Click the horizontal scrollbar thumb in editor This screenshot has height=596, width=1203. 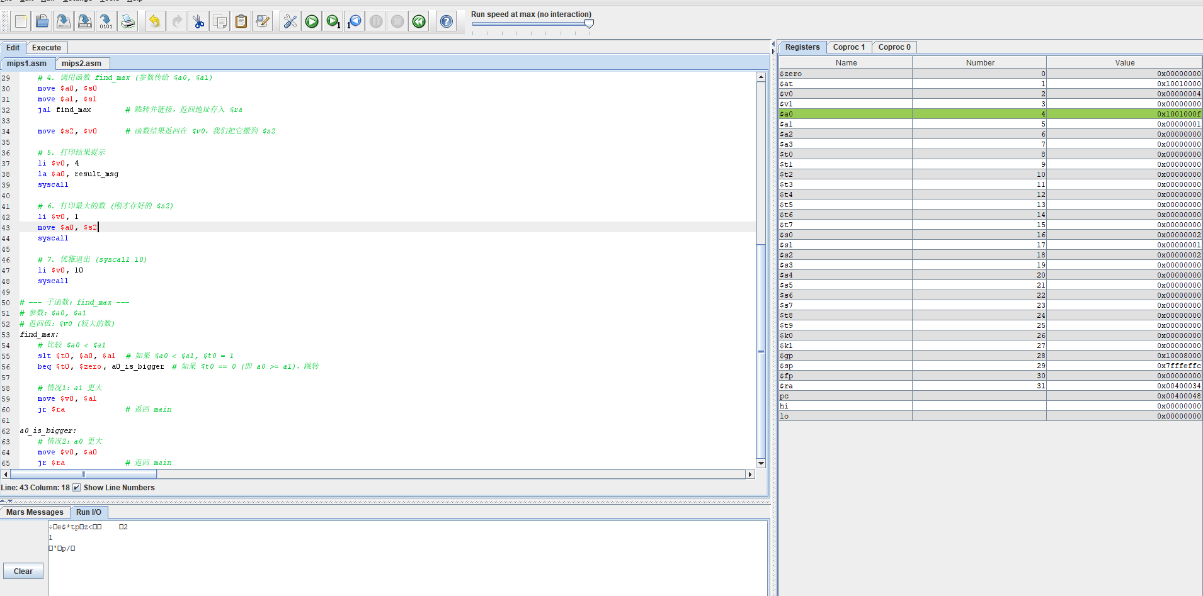83,475
